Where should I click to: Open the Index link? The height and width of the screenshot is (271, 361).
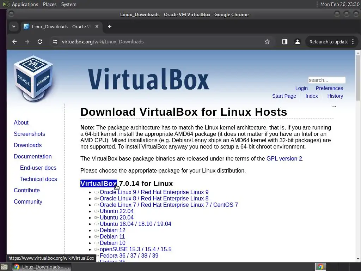(x=312, y=96)
